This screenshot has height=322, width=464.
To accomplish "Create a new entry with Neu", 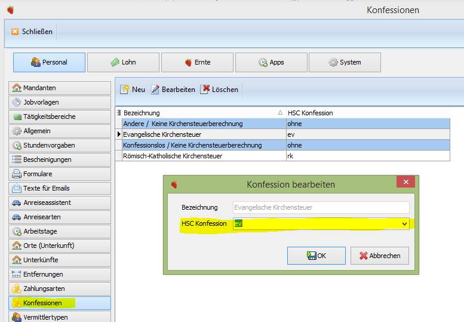I will click(133, 90).
